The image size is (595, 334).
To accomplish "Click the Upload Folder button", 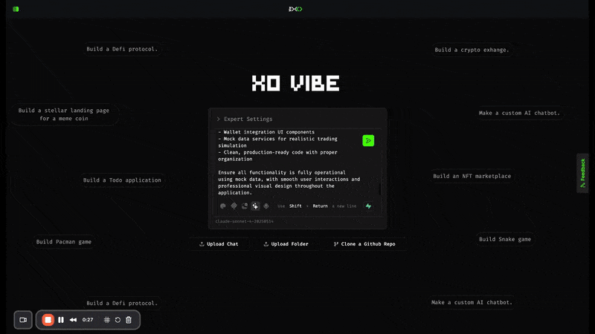I will (286, 243).
